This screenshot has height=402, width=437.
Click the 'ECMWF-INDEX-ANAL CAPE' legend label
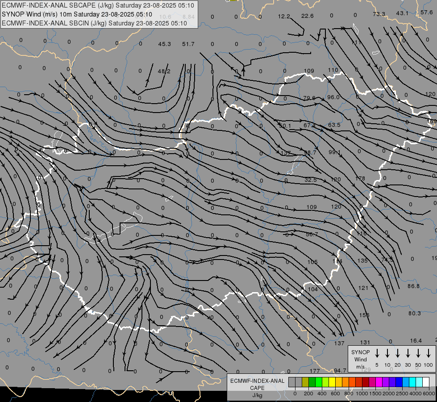[257, 385]
